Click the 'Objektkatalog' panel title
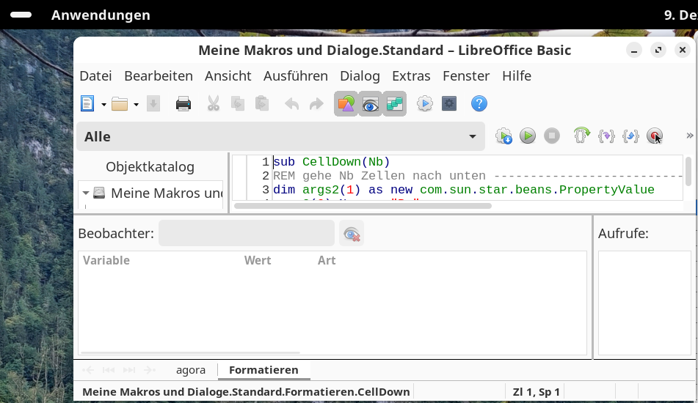 [x=150, y=166]
